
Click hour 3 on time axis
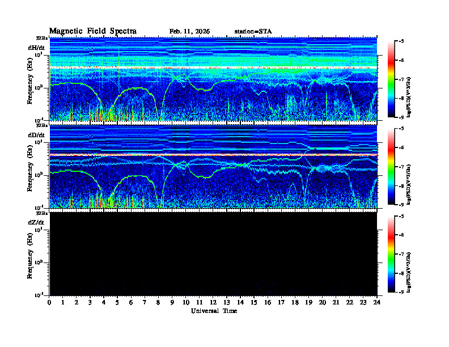click(x=90, y=302)
